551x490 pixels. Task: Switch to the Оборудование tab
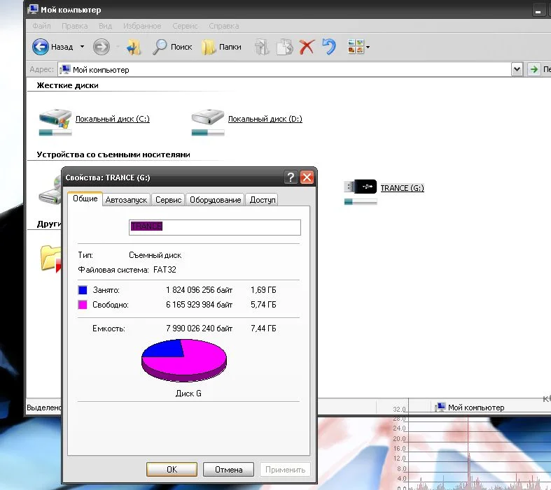click(215, 200)
